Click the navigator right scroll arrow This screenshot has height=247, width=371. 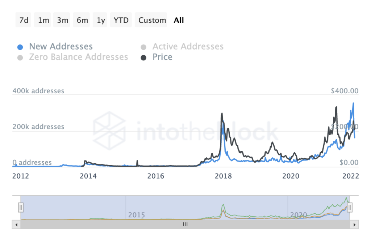[x=354, y=224]
